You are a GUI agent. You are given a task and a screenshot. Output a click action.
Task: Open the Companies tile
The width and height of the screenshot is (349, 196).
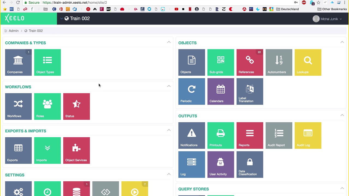(x=18, y=62)
